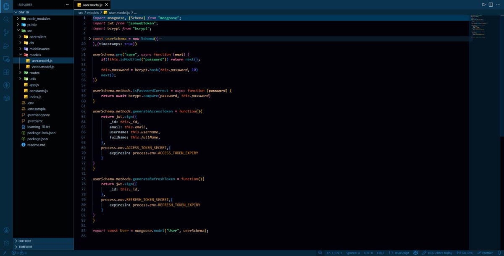Open the Run and Debug view
This screenshot has width=504, height=256.
click(6, 46)
